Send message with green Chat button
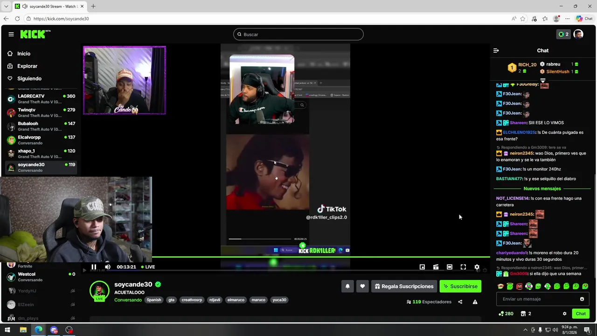597x336 pixels. pos(581,314)
